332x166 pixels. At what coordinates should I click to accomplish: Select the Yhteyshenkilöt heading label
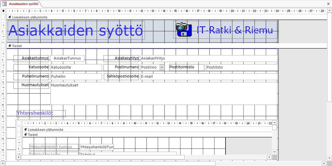point(41,113)
